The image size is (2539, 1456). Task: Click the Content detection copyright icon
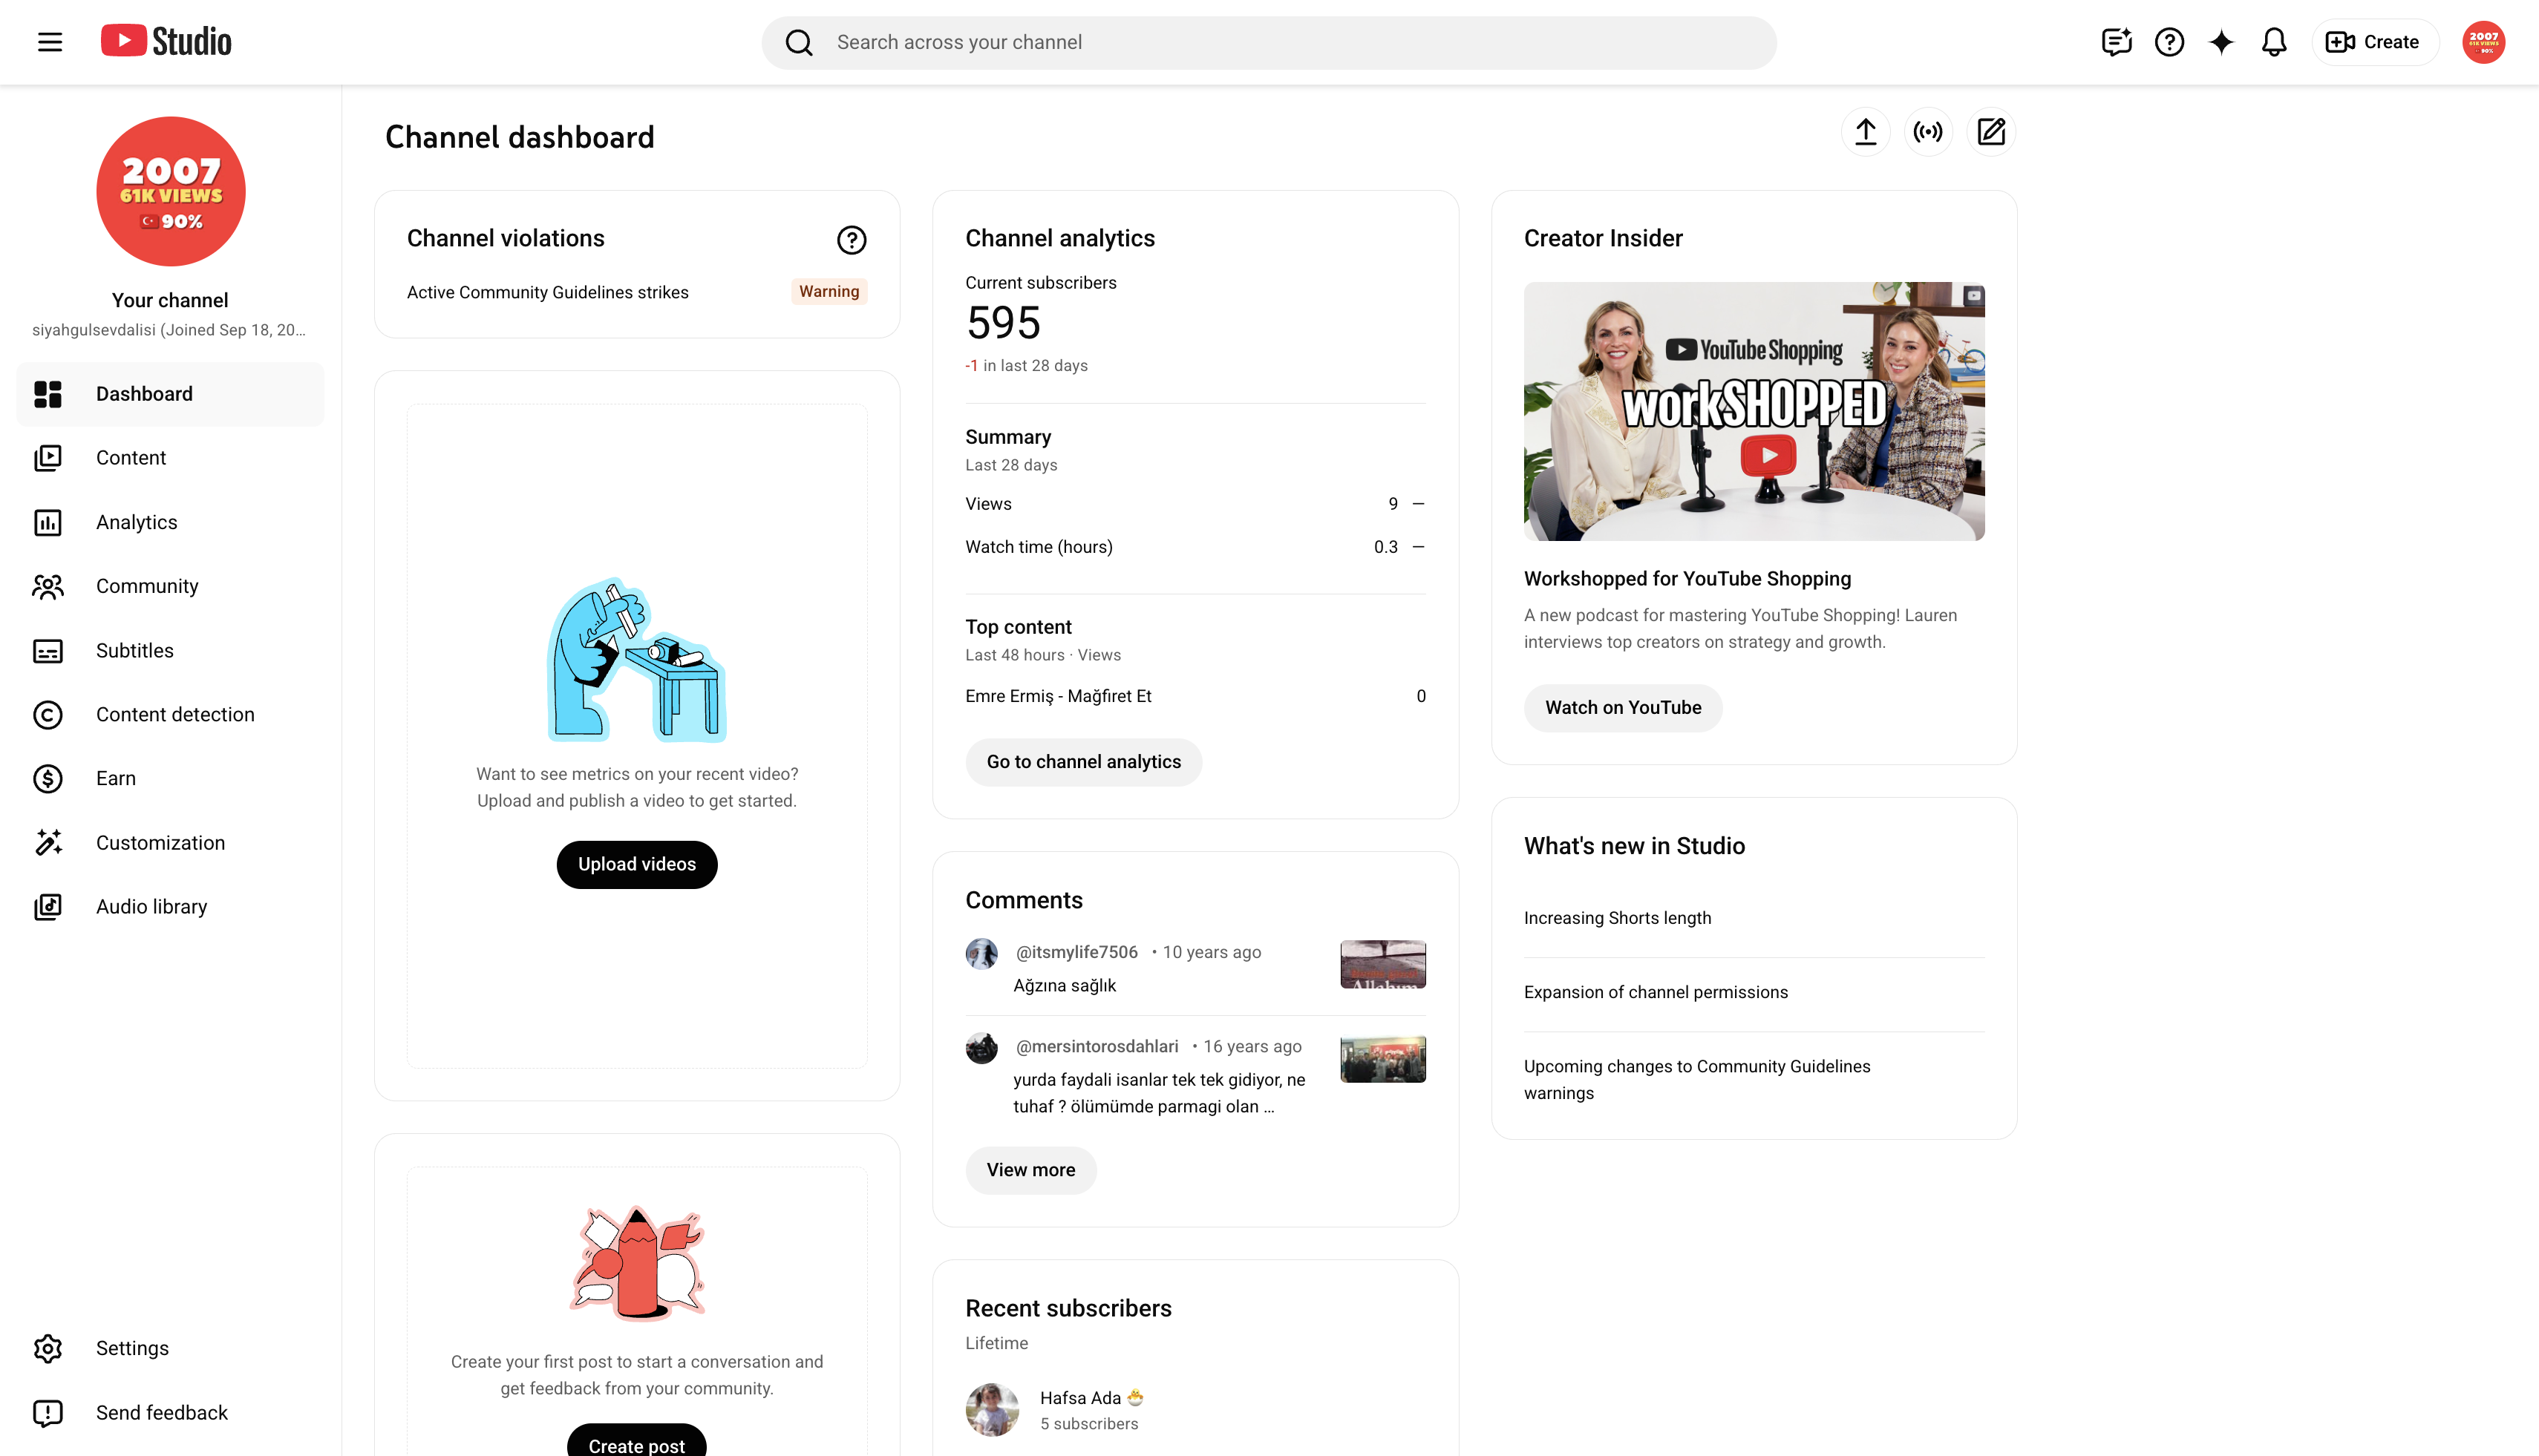click(48, 715)
